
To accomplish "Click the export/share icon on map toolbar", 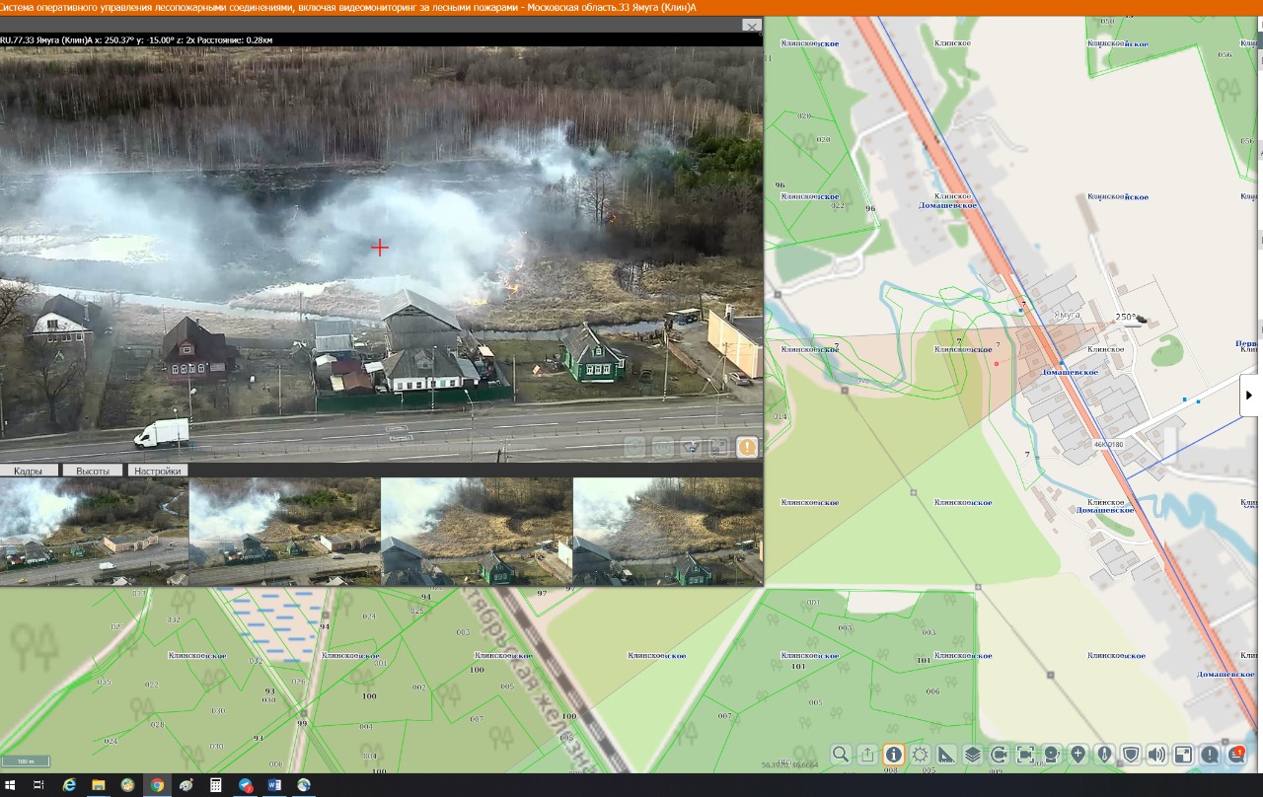I will (867, 755).
